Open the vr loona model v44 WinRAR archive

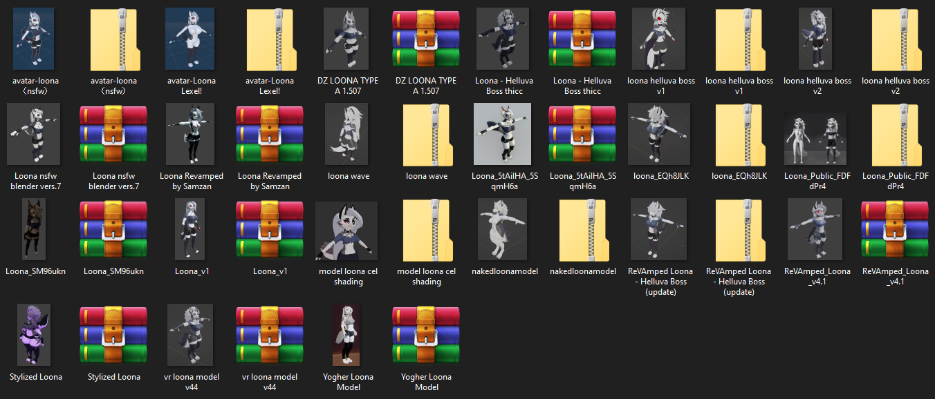270,335
